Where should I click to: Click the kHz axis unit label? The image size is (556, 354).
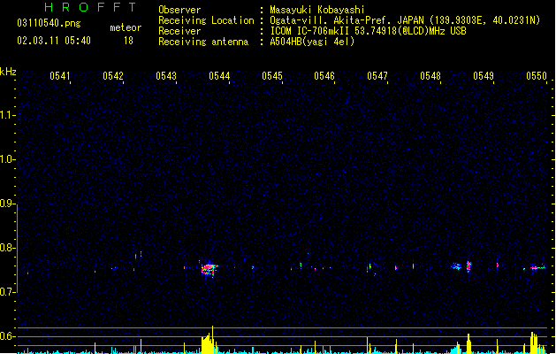[x=8, y=72]
